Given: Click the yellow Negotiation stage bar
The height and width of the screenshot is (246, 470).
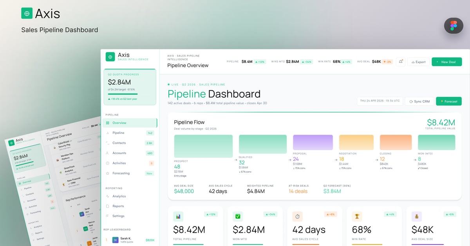Looking at the screenshot, I should tap(356, 143).
